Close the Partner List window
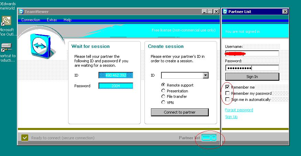Image resolution: width=301 pixels, height=156 pixels. pyautogui.click(x=285, y=12)
